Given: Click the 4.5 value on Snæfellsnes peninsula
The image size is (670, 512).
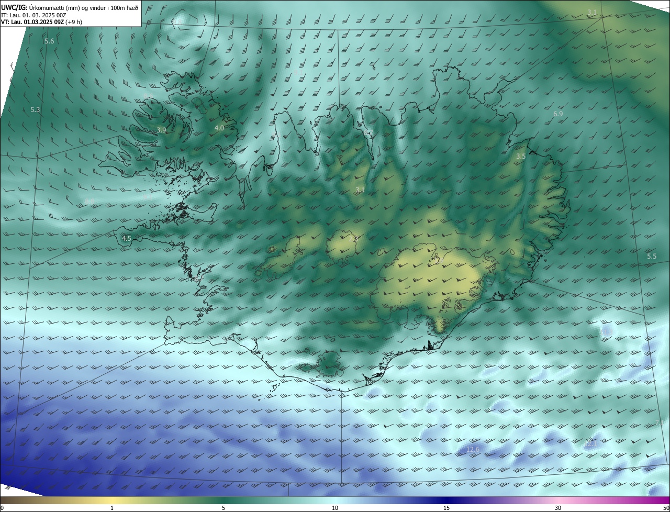Looking at the screenshot, I should (x=126, y=238).
